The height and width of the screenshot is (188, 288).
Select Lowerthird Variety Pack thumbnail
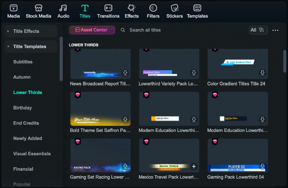click(x=169, y=64)
